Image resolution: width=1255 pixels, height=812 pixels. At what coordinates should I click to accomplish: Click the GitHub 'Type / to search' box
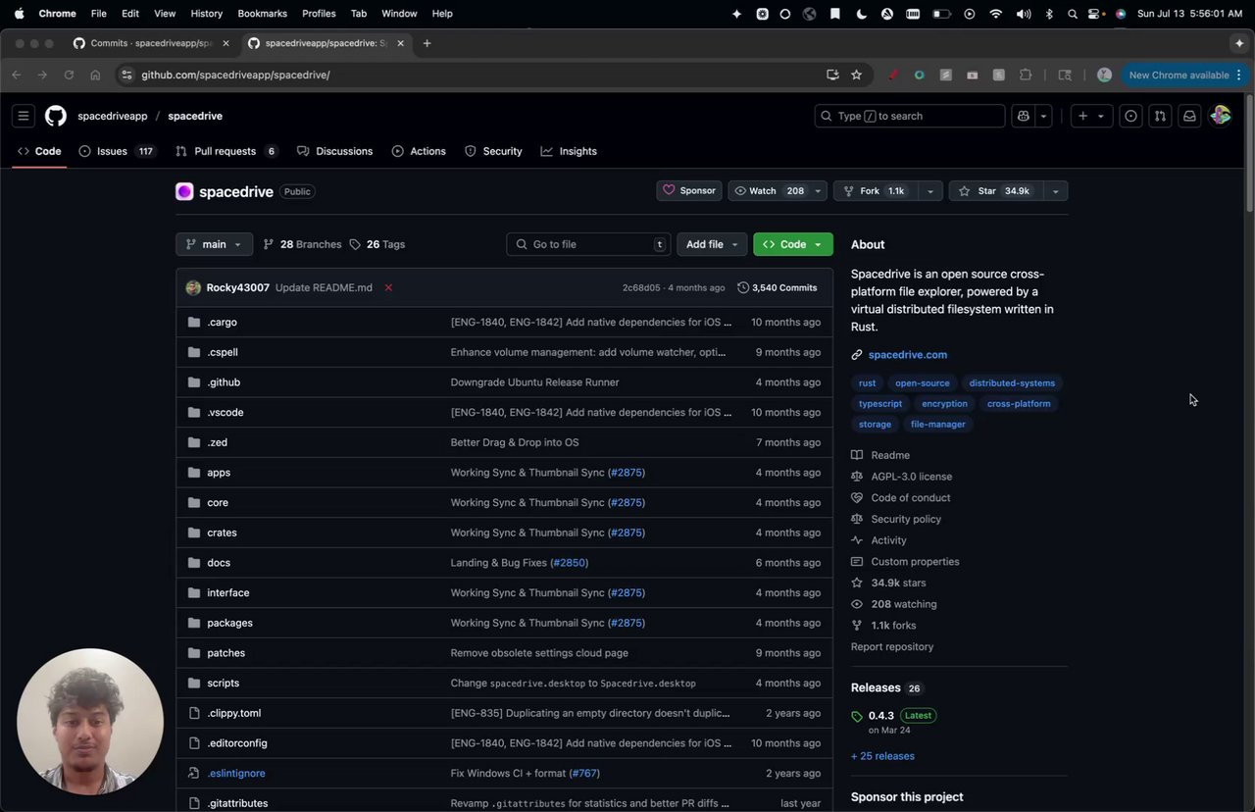coord(910,116)
